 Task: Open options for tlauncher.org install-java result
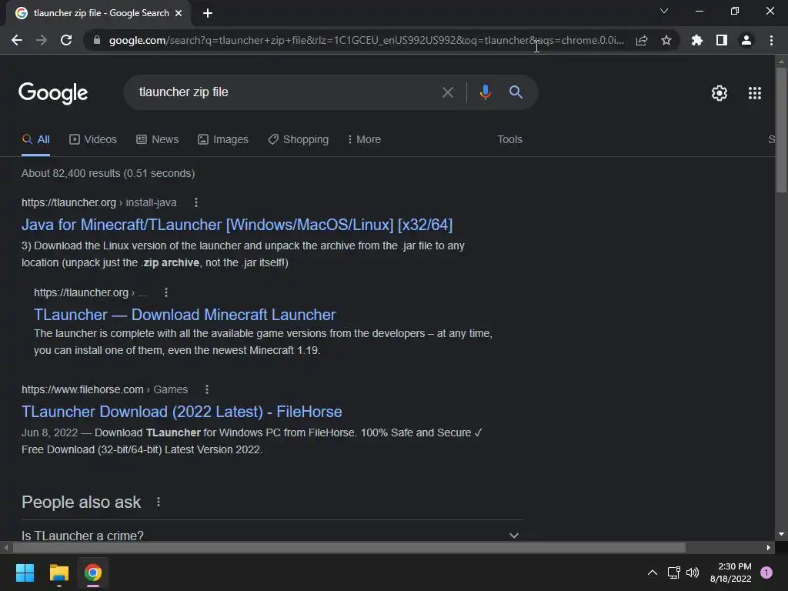(196, 202)
